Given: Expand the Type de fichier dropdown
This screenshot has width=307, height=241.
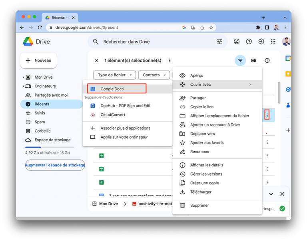Looking at the screenshot, I should [114, 75].
